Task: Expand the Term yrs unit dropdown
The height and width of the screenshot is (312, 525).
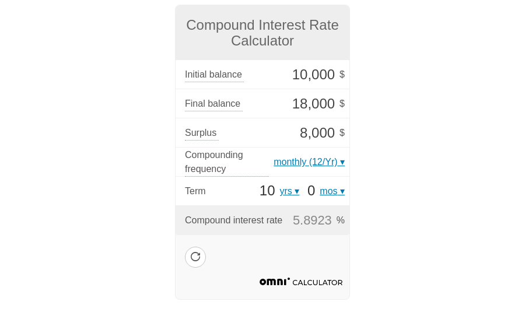Action: pos(289,191)
